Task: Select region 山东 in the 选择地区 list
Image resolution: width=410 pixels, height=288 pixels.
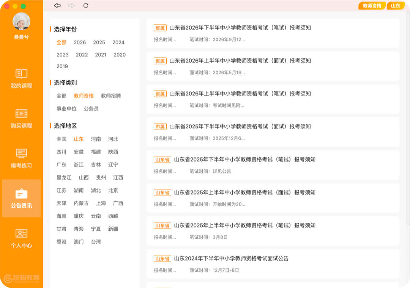Action: click(79, 139)
